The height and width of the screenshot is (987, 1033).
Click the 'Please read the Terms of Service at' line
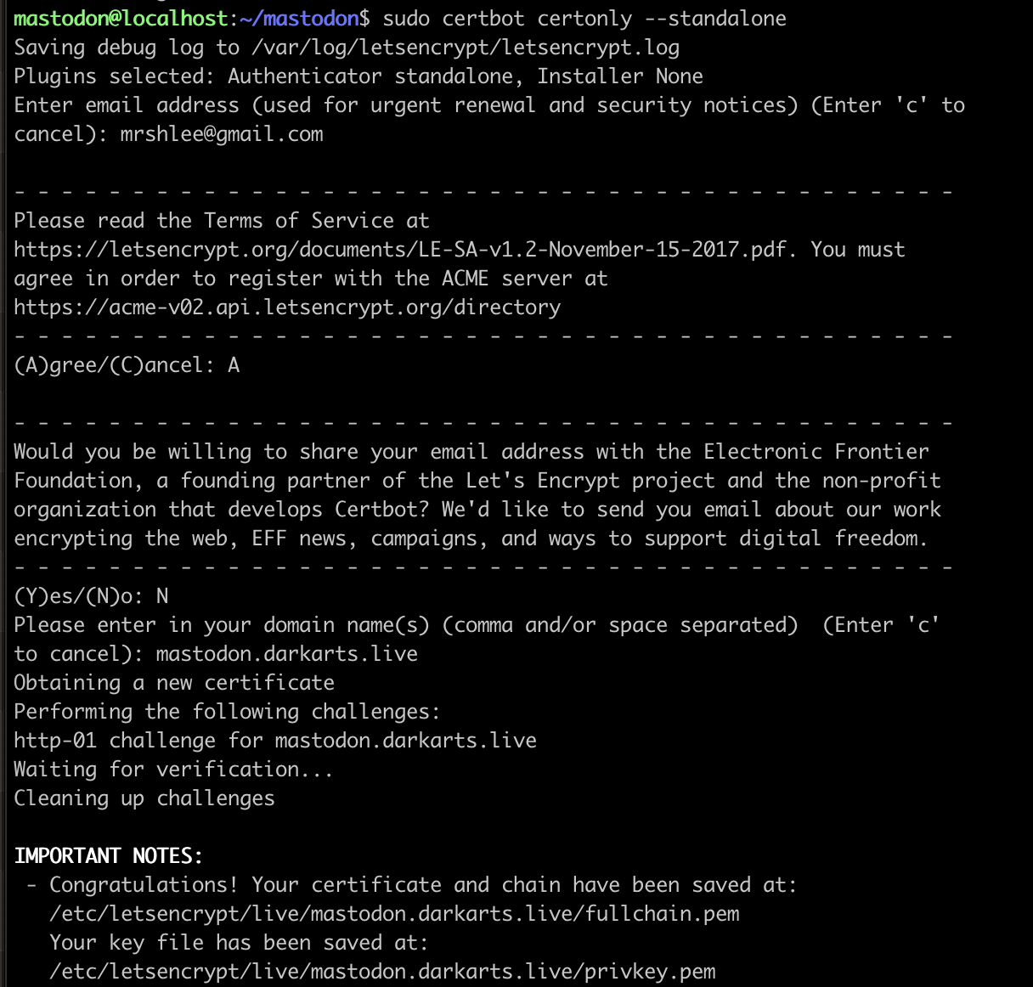[x=222, y=221]
